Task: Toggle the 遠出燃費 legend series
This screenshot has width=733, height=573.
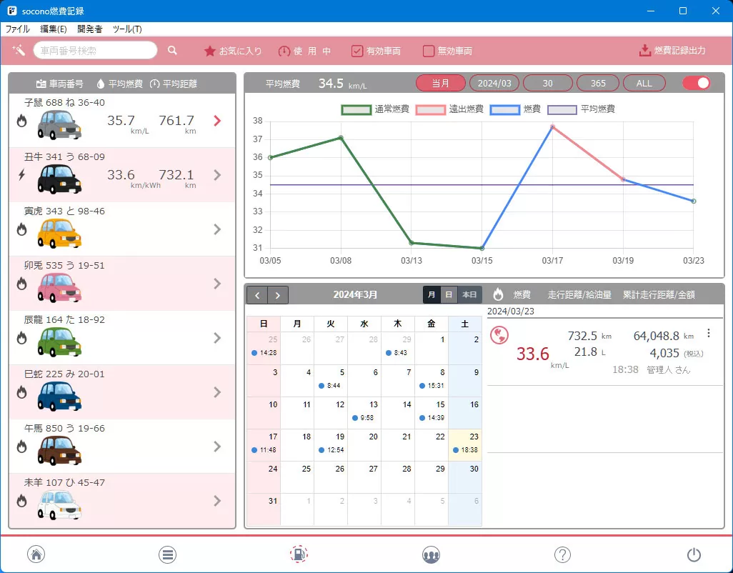Action: 449,109
